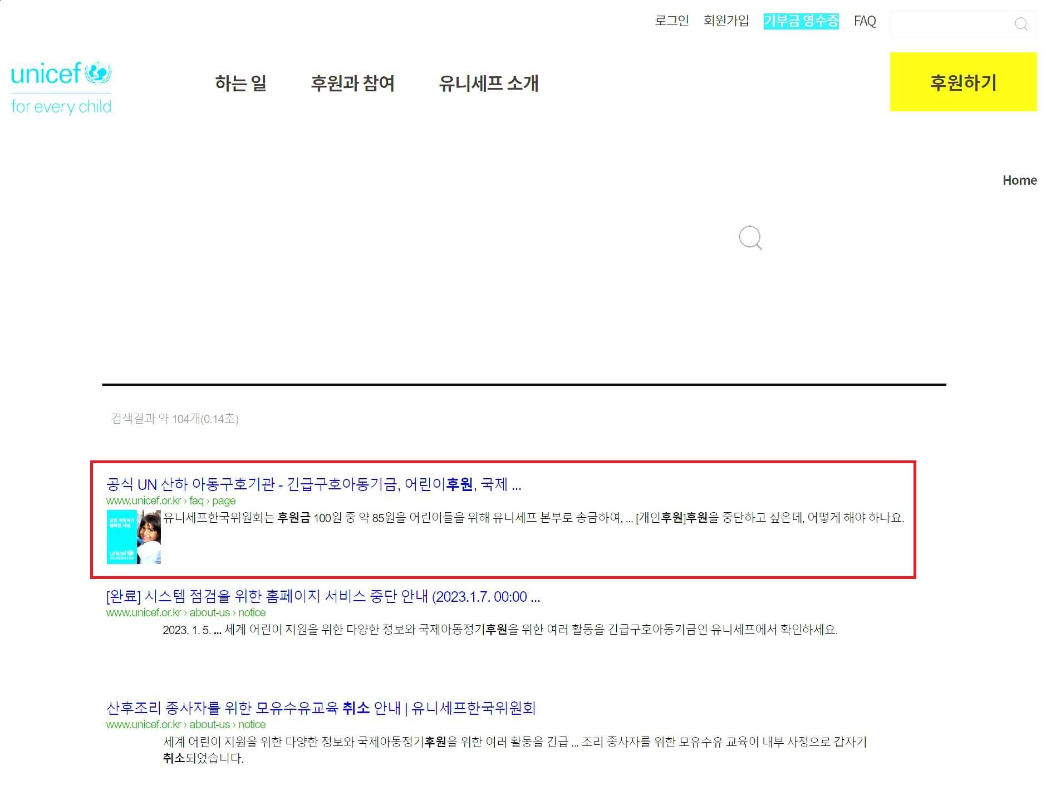Screen dimensions: 1046x800
Task: Open the highlighted 기부금 영수증 link
Action: 801,21
